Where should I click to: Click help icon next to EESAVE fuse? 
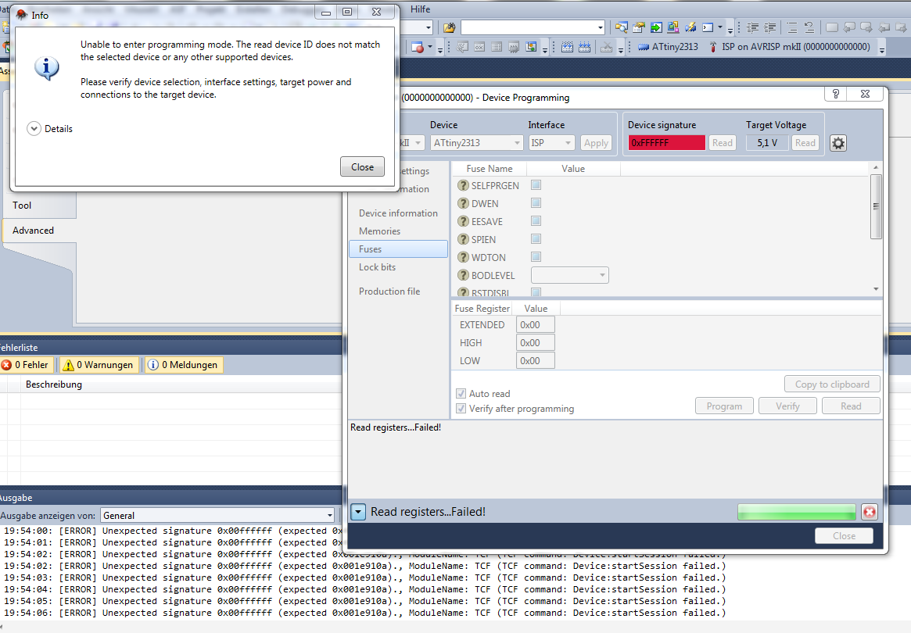463,221
